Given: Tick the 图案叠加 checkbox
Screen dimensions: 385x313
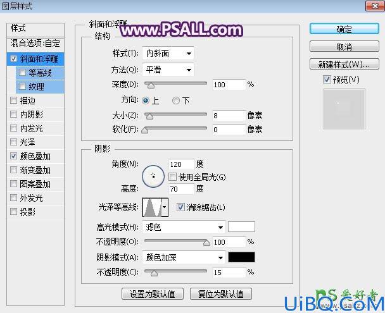Looking at the screenshot, I should (x=13, y=183).
